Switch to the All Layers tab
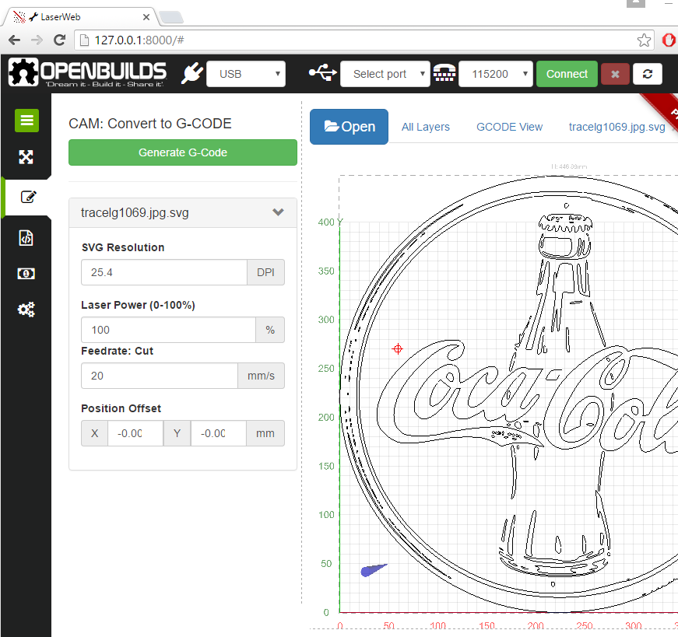Image resolution: width=678 pixels, height=637 pixels. click(426, 127)
